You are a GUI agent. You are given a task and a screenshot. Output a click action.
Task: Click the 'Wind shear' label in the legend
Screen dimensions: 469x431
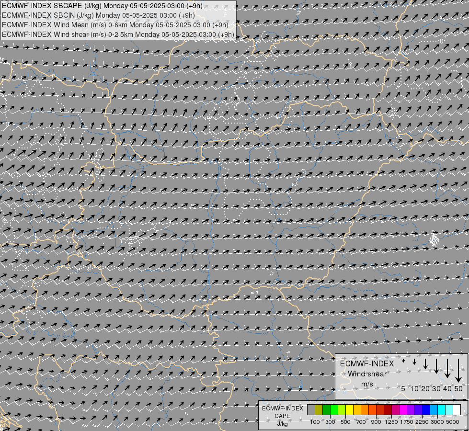[367, 374]
